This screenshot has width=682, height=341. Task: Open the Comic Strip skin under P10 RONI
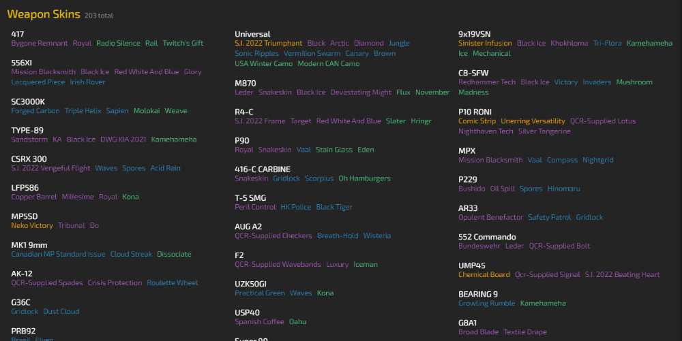(477, 121)
